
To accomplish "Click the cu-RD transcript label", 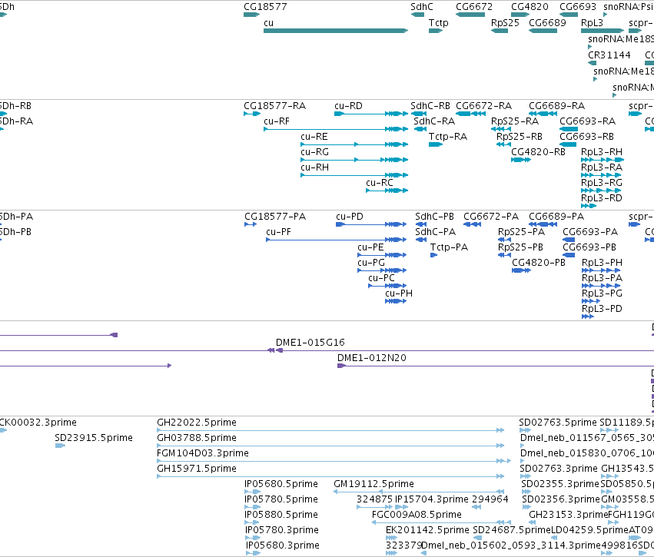I will pyautogui.click(x=348, y=106).
